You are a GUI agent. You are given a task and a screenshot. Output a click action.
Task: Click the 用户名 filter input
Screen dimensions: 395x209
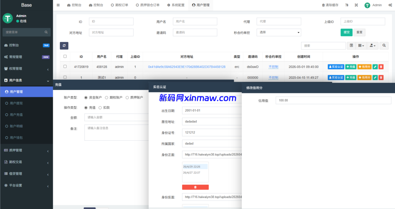(195, 22)
